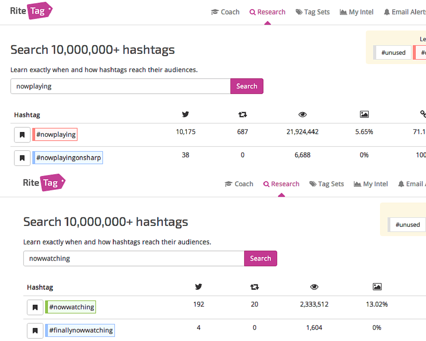This screenshot has width=426, height=341.
Task: Bookmark the #nowplaying hashtag
Action: click(x=22, y=134)
